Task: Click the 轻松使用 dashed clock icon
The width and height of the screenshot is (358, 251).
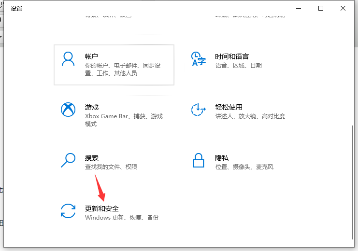Action: [x=198, y=110]
